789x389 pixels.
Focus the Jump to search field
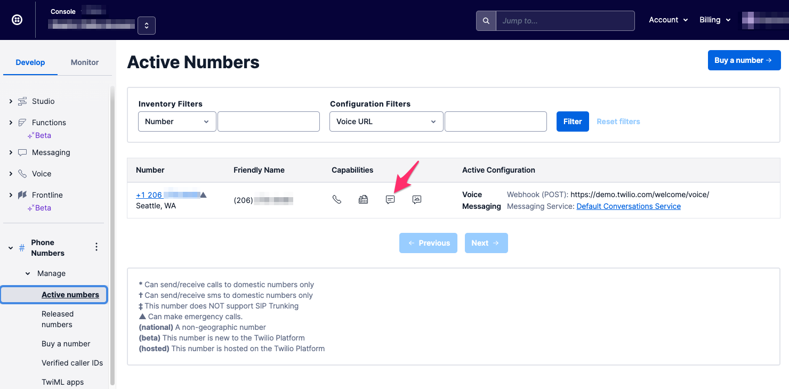[565, 21]
